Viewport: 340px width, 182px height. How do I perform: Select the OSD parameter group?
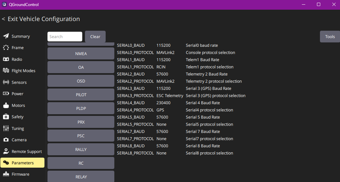(81, 81)
